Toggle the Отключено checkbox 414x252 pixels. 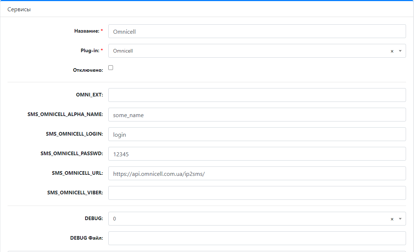click(110, 68)
